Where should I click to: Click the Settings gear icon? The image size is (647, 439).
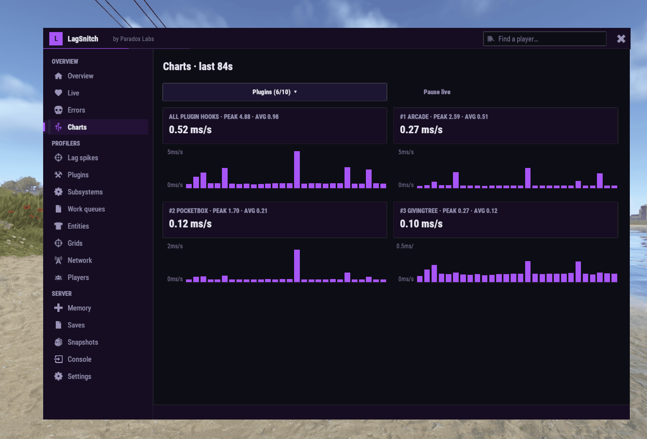(x=58, y=376)
